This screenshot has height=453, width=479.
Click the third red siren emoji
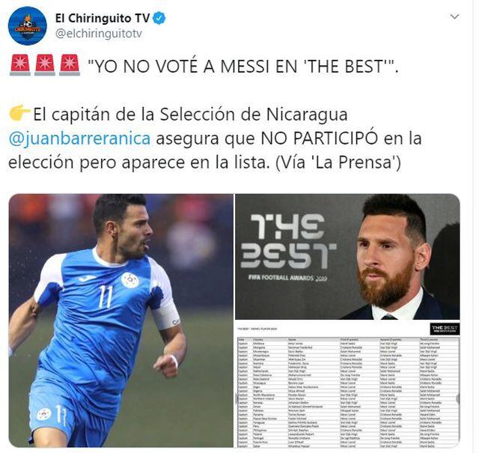70,65
